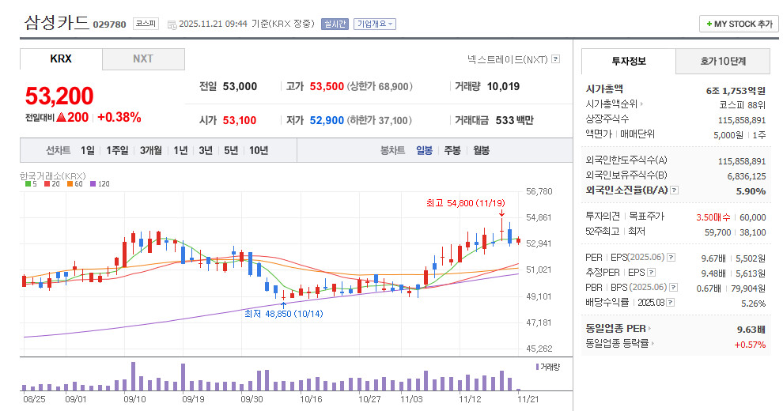This screenshot has height=411, width=783.
Task: Click purple 120-day moving average legend
Action: click(100, 184)
